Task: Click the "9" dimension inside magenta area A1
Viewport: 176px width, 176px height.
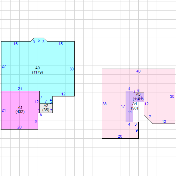Action: click(x=36, y=121)
